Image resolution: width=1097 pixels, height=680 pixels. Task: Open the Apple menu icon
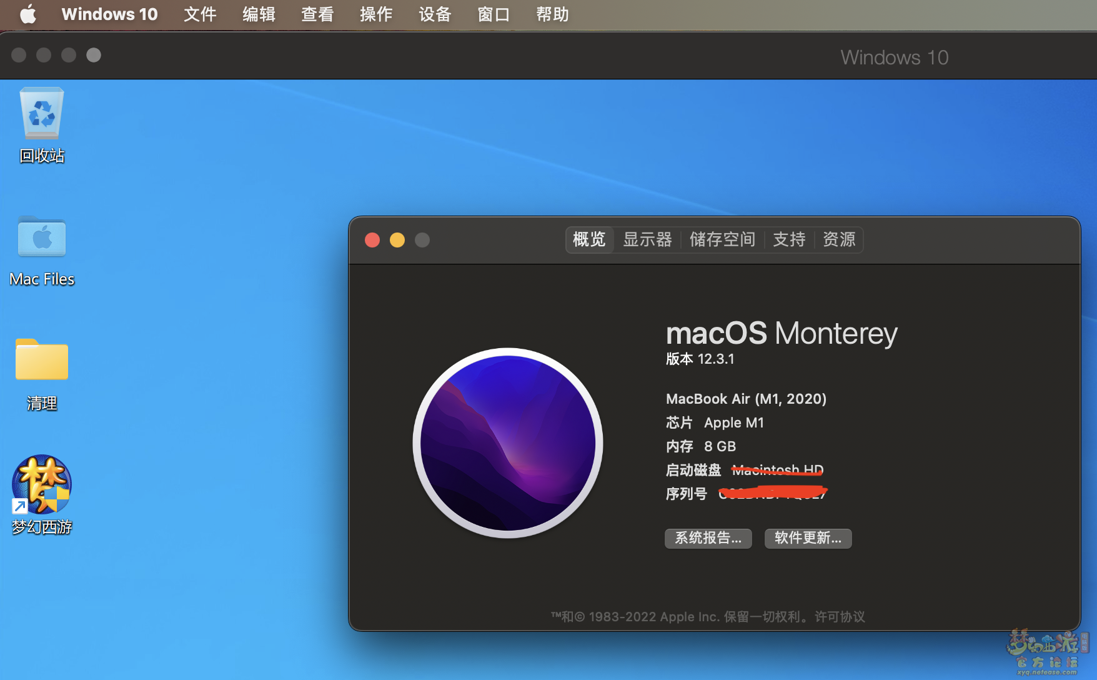(x=28, y=14)
